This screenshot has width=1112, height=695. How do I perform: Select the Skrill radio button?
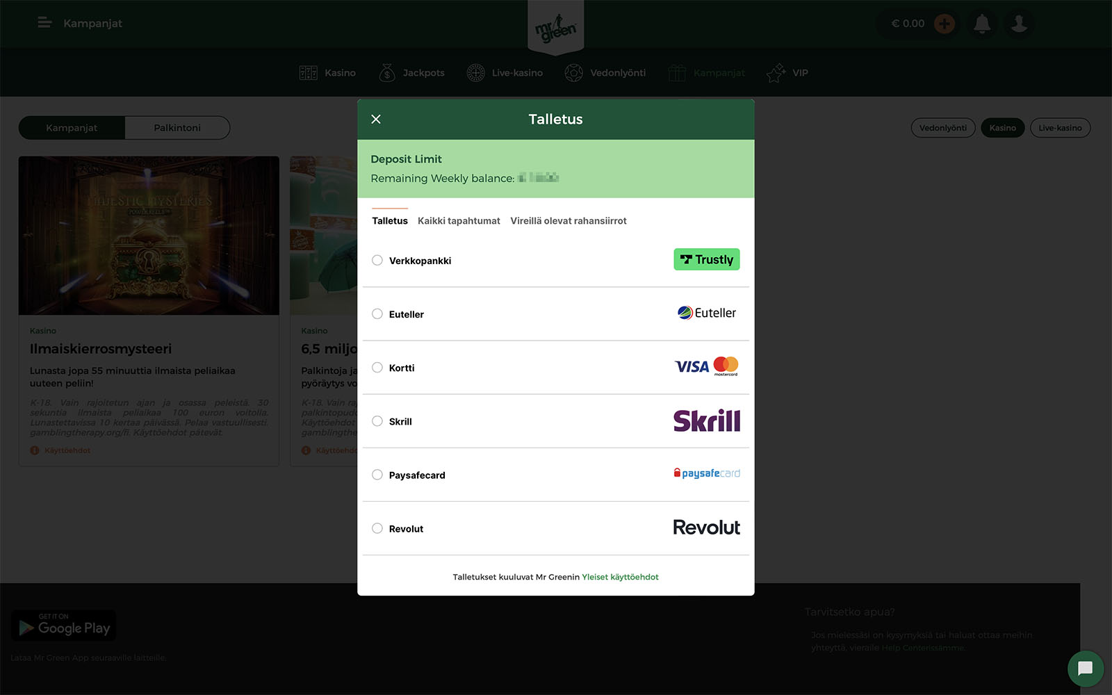click(377, 420)
